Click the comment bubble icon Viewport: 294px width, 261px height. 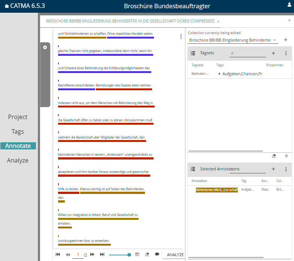pos(157,254)
